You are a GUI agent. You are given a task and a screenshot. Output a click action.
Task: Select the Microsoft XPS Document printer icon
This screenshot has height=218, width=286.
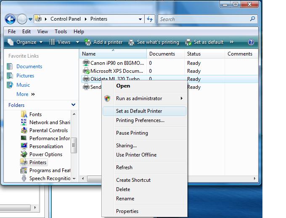tap(86, 71)
